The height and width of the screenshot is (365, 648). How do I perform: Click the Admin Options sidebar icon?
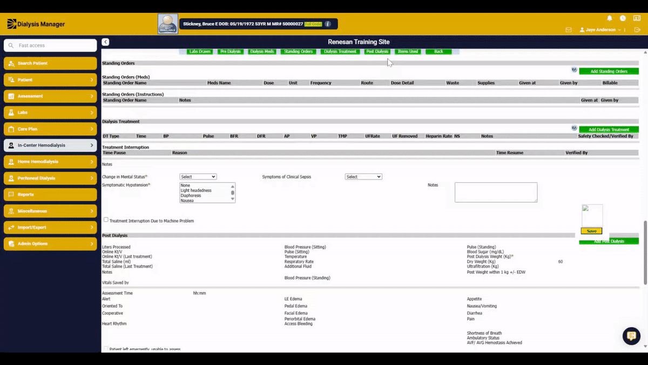click(x=11, y=244)
